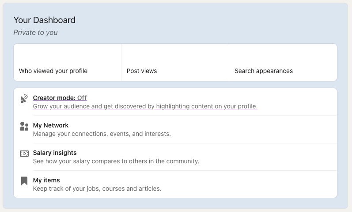Click the blank count area above Post views

click(x=175, y=55)
